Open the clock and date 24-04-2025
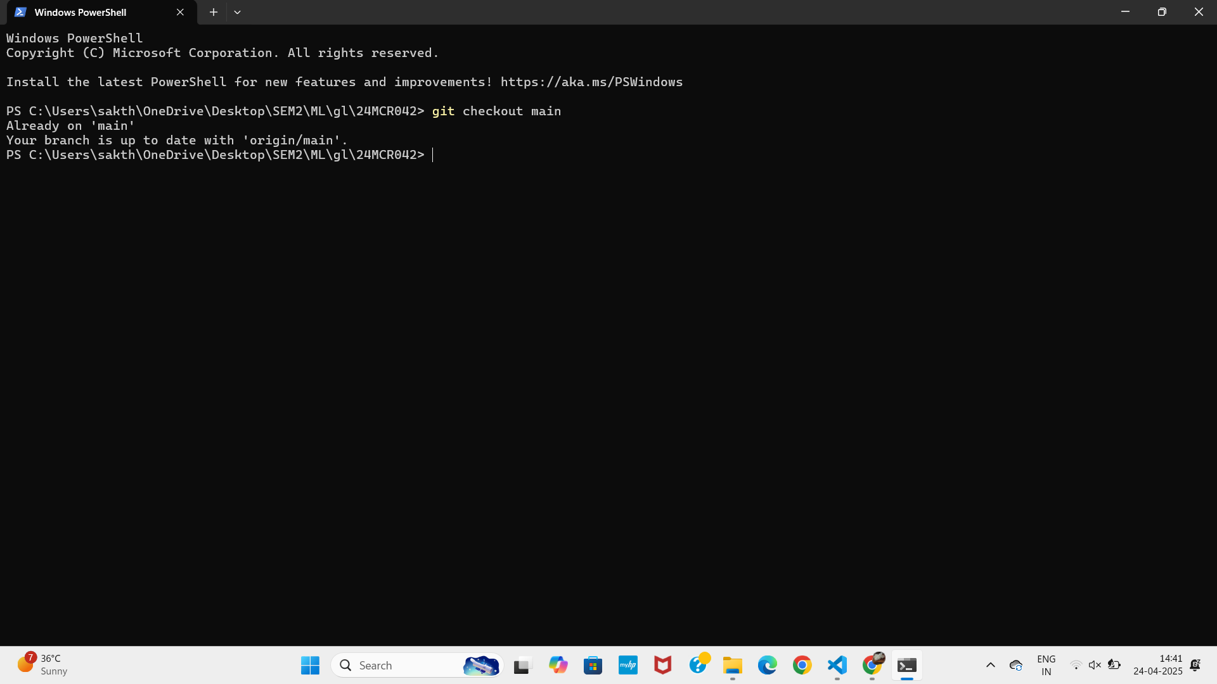This screenshot has width=1217, height=684. pos(1157,665)
